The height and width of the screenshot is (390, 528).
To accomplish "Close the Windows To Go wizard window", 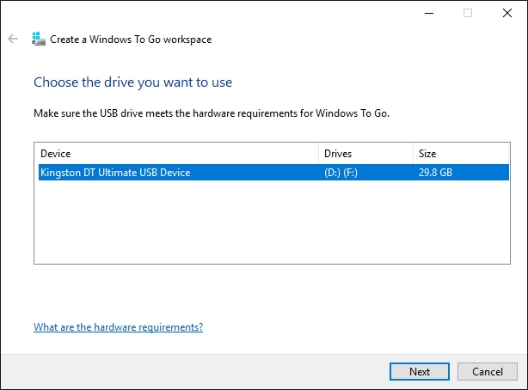I will click(507, 13).
